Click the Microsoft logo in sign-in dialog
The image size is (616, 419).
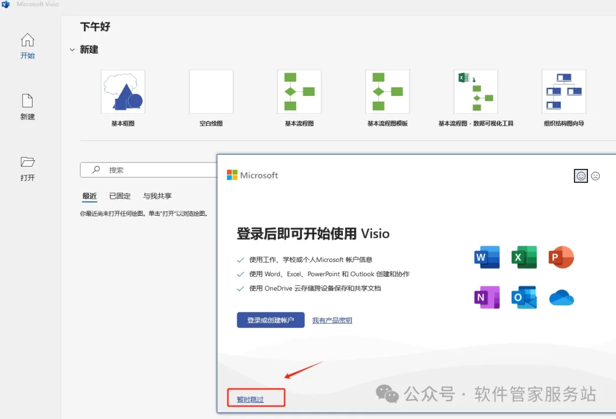pos(252,175)
